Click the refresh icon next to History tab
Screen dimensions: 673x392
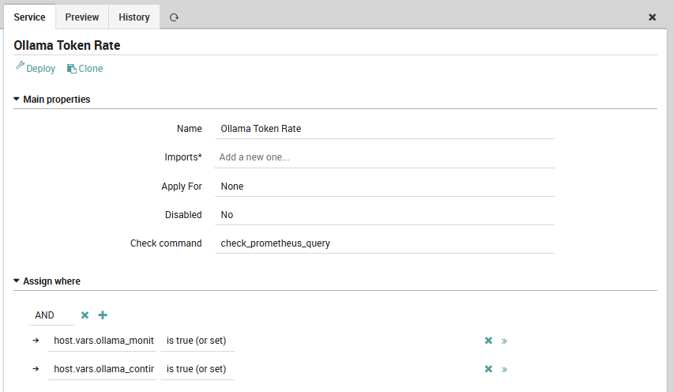coord(174,17)
